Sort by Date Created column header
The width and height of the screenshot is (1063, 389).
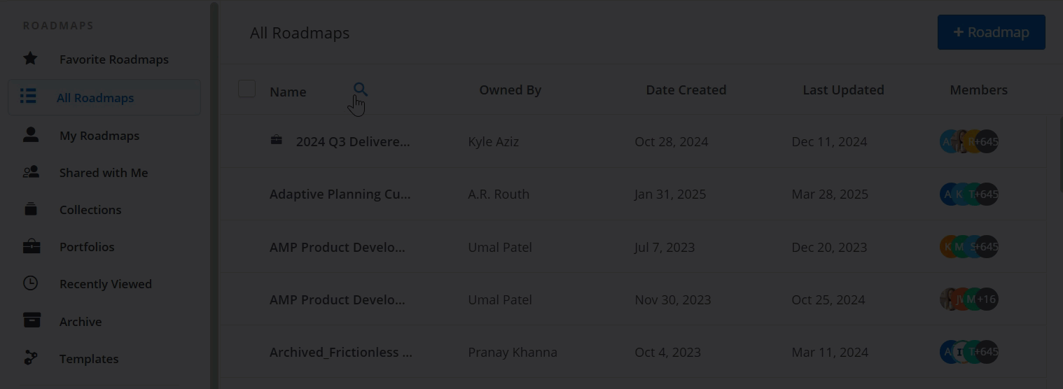click(x=686, y=90)
